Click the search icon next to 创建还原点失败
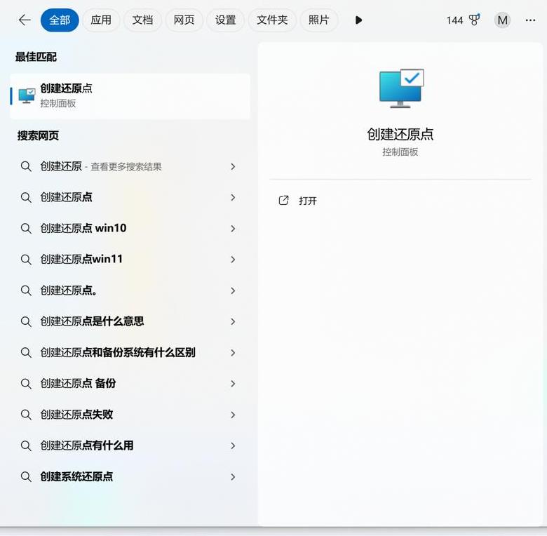547x536 pixels. tap(26, 415)
